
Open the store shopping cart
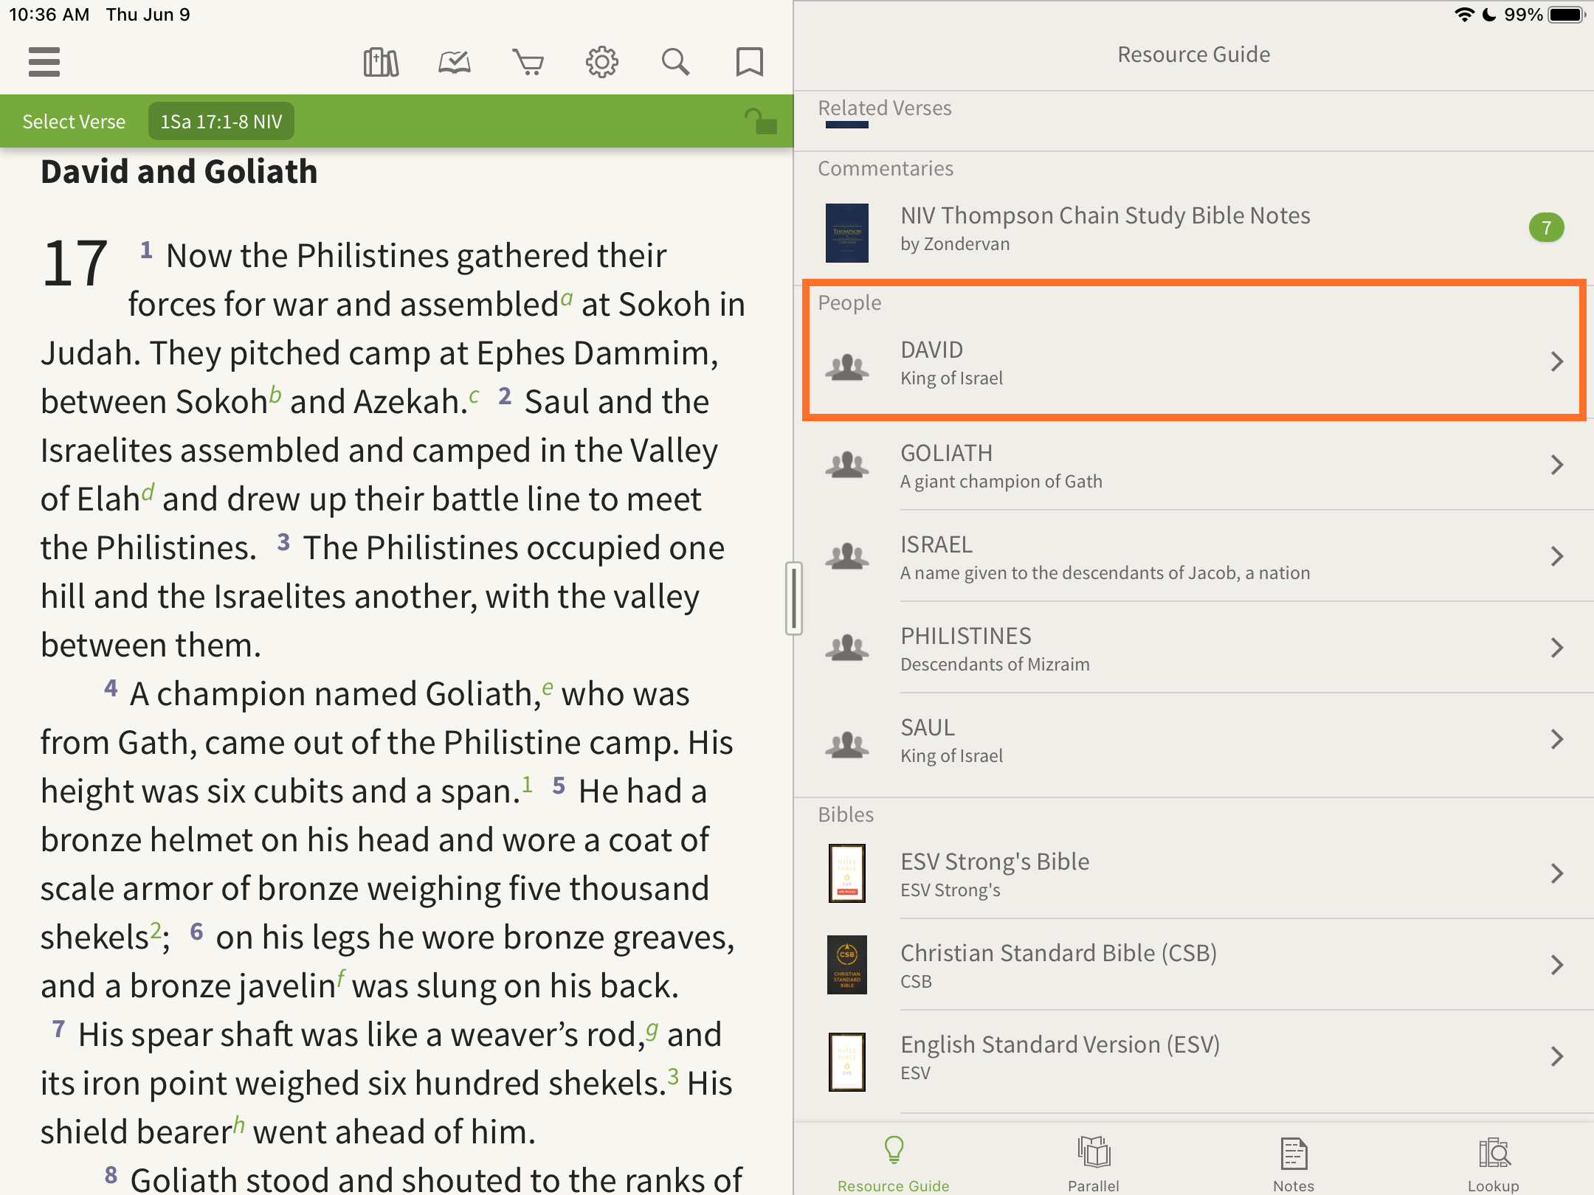528,62
